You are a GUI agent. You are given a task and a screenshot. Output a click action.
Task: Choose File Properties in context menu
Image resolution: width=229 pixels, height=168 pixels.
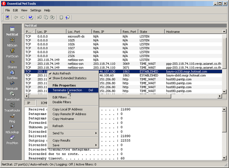pos(73,85)
